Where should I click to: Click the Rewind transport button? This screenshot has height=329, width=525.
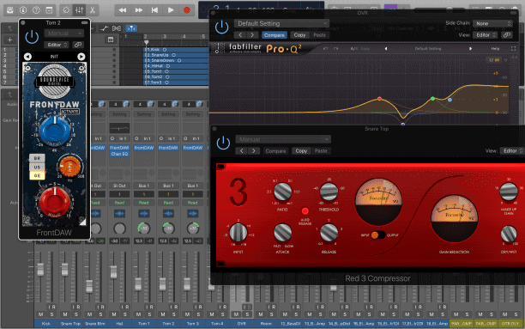click(123, 10)
